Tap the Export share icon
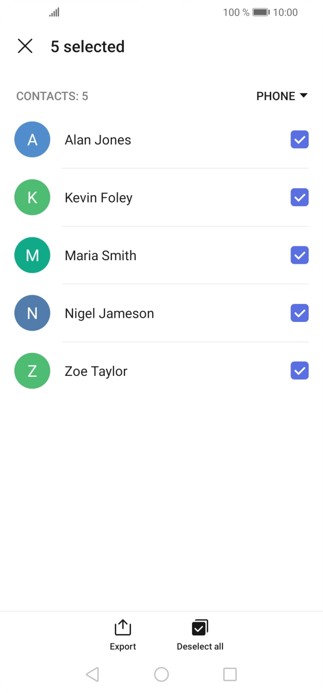 click(x=123, y=628)
